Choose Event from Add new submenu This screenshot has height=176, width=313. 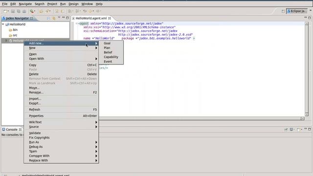click(111, 62)
